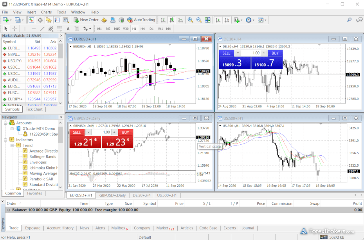Close the Market Watch panel
Viewport: 364px width, 240px height.
61,36
